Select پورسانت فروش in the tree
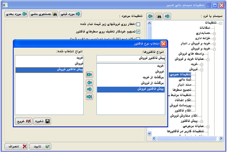 (x=180, y=105)
